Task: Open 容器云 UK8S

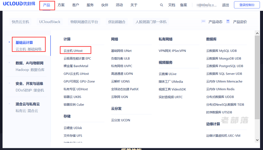Action: coord(72,97)
